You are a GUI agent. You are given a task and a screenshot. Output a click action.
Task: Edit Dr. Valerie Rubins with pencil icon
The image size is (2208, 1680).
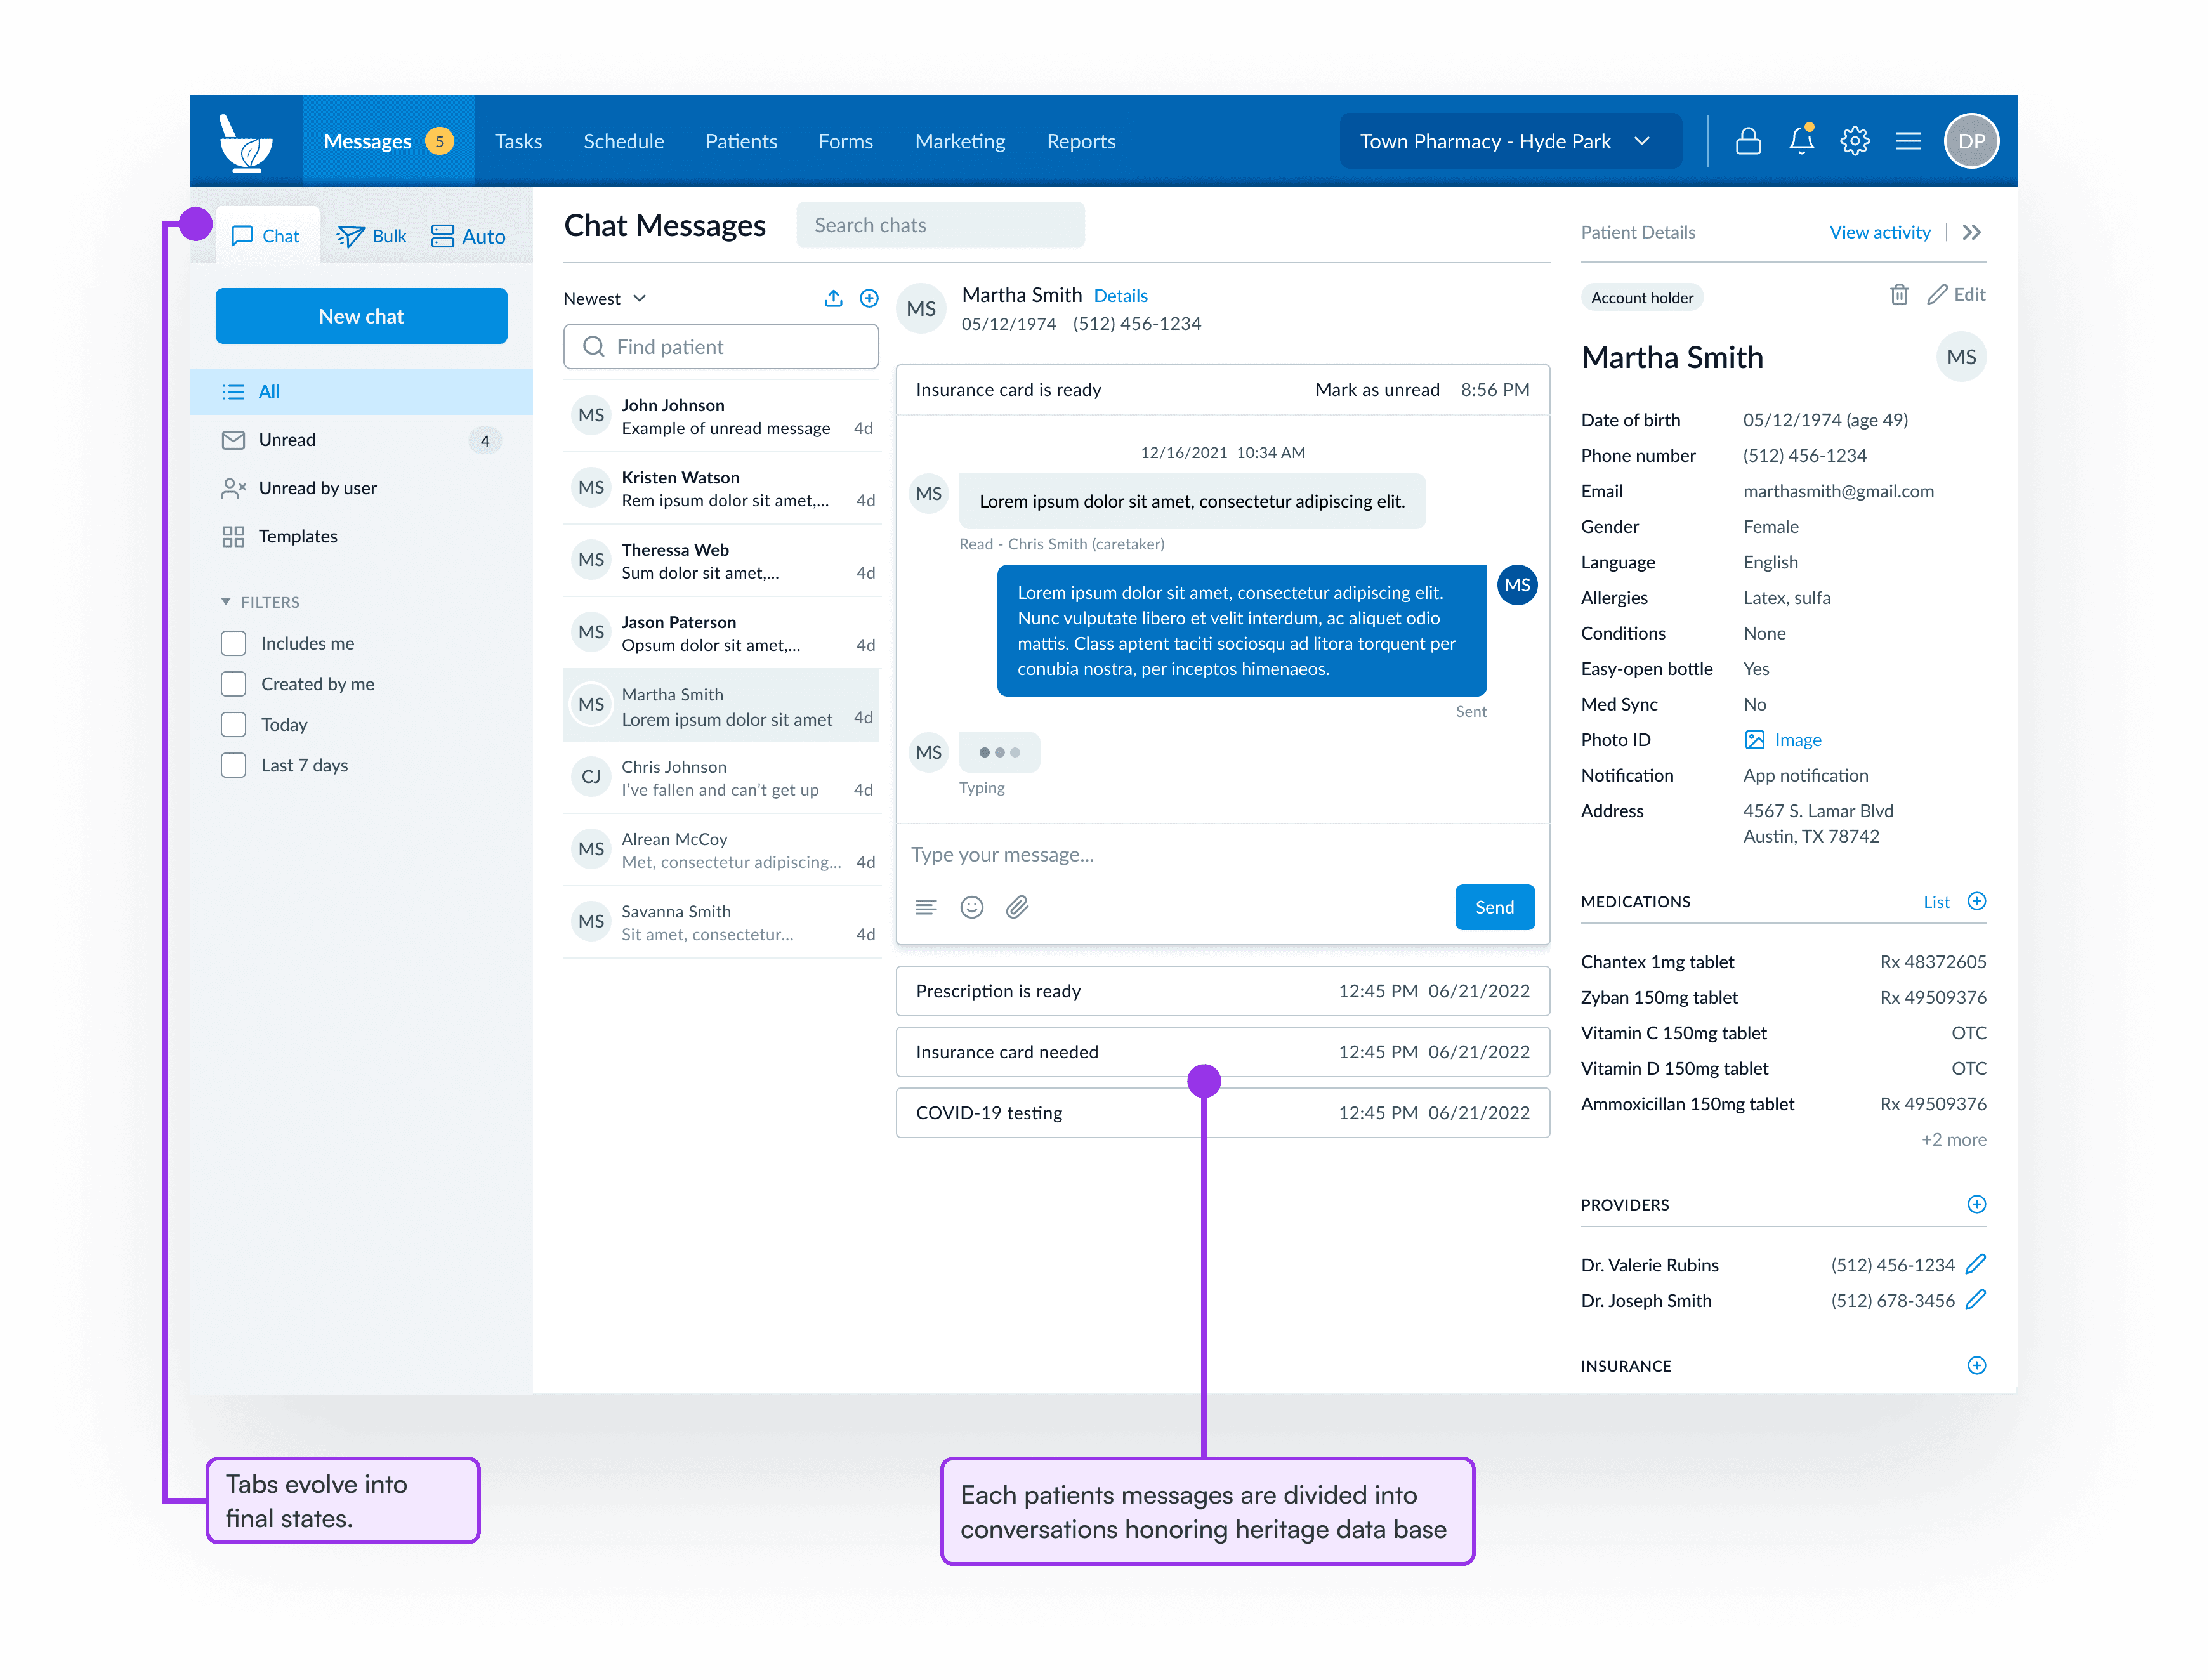click(1975, 1264)
